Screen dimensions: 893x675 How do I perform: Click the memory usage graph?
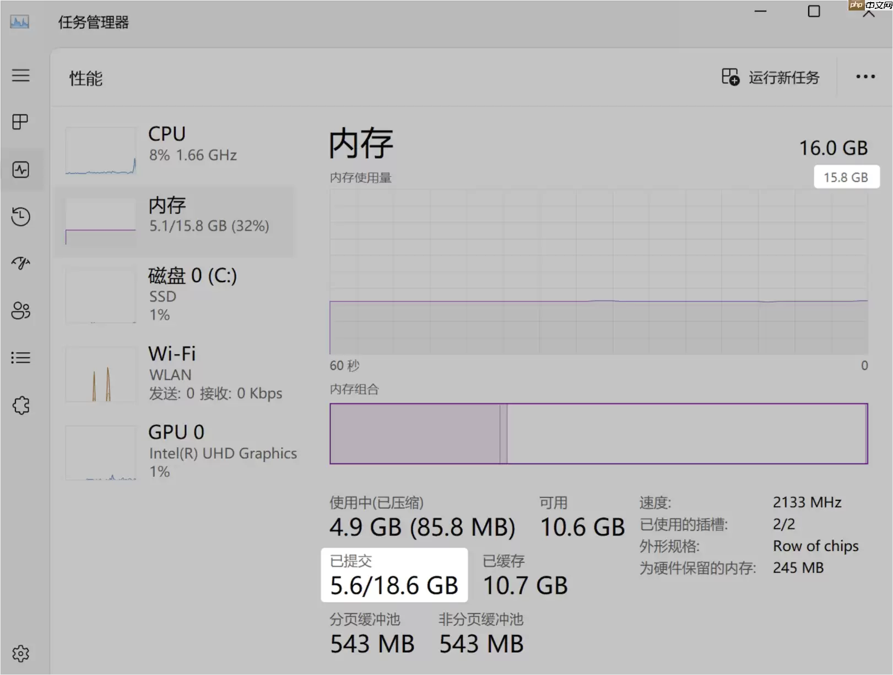point(599,272)
